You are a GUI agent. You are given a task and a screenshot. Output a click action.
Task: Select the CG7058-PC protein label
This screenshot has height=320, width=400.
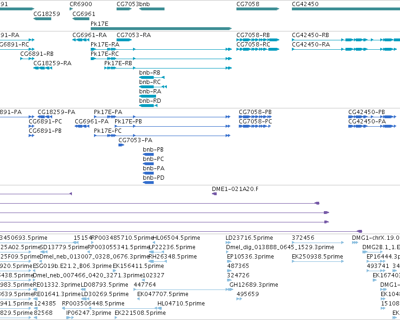[255, 122]
